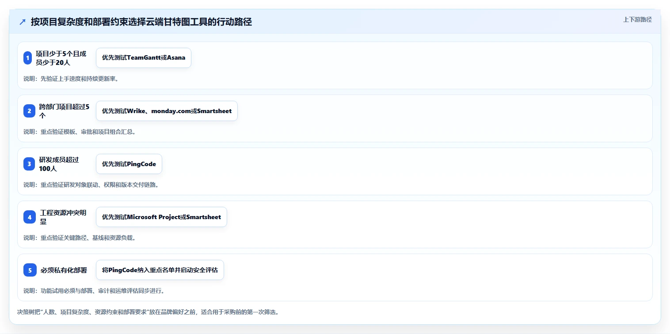Click the note 重点验证关键路径、基线和资源负载
This screenshot has width=670, height=334.
pos(80,238)
